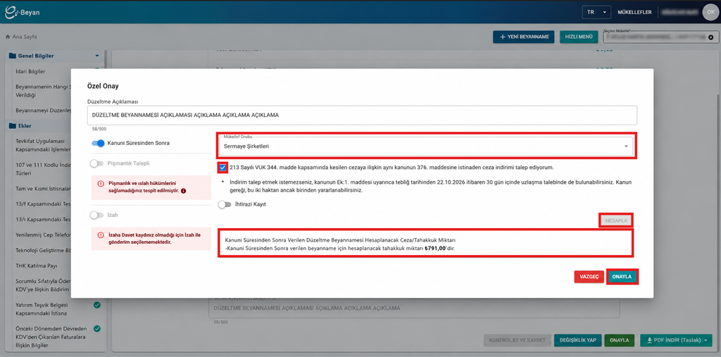721x357 pixels.
Task: Click alert icon in İzaha Davet warning
Action: (x=101, y=235)
